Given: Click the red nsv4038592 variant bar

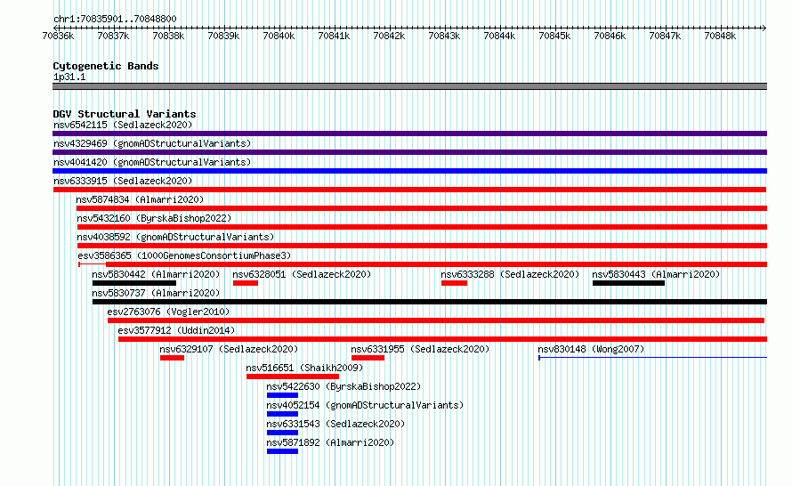Looking at the screenshot, I should 422,246.
